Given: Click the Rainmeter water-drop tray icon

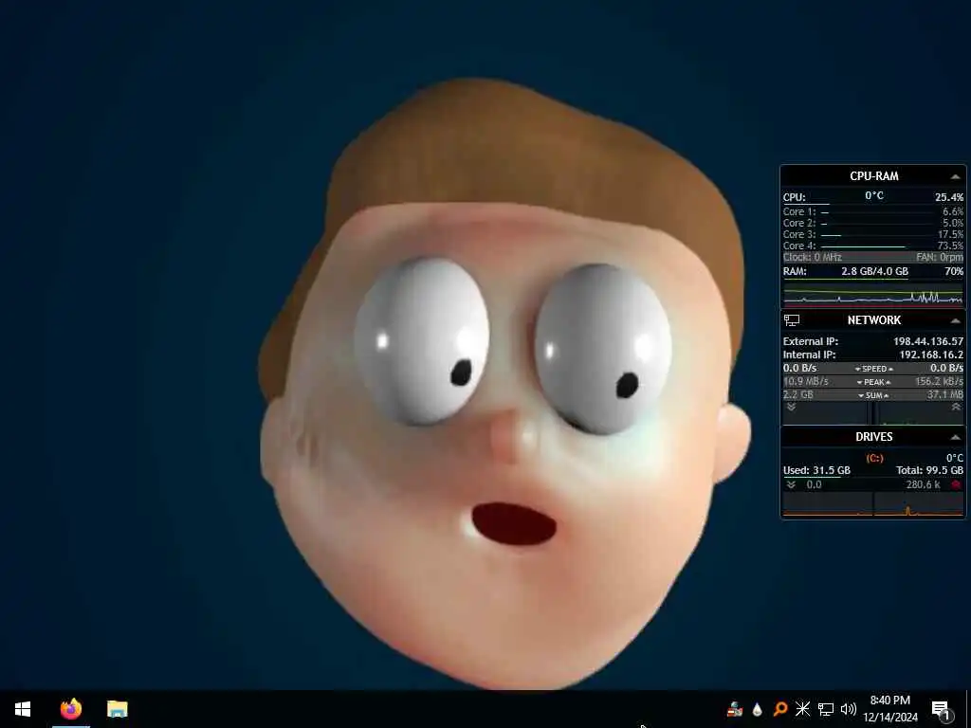Looking at the screenshot, I should point(757,709).
